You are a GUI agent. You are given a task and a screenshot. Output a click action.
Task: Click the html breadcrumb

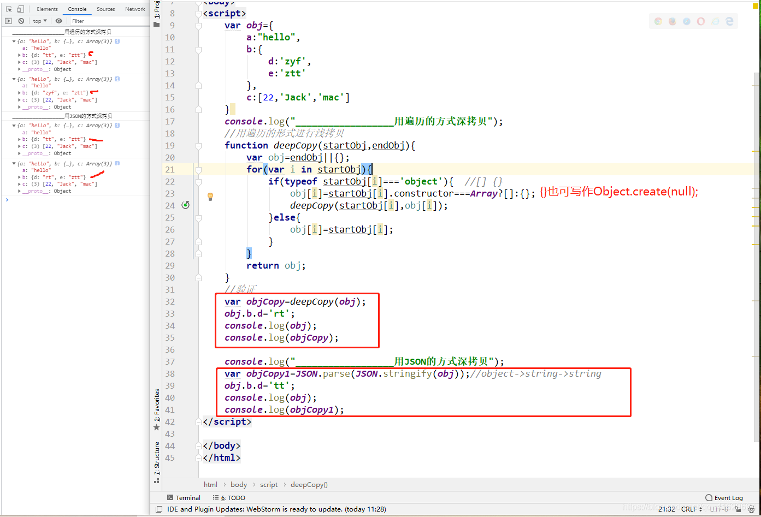click(x=210, y=485)
